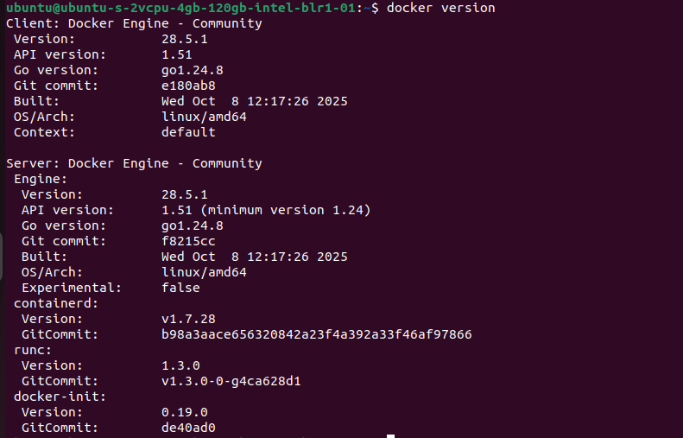Click the terminal cursor block at bottom
This screenshot has height=438, width=683.
(390, 435)
